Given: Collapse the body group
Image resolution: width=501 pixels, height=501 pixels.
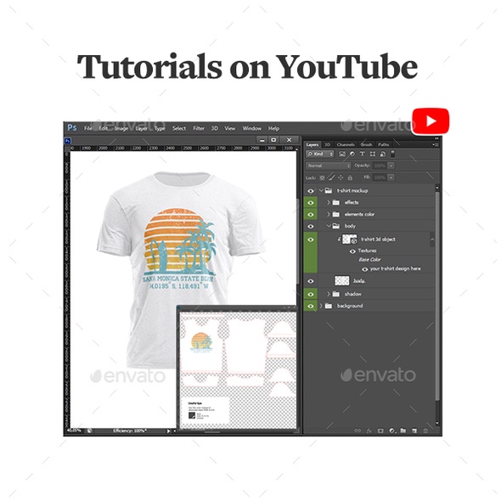Looking at the screenshot, I should click(329, 226).
